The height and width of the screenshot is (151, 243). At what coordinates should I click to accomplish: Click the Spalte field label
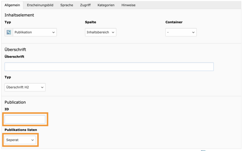[90, 22]
